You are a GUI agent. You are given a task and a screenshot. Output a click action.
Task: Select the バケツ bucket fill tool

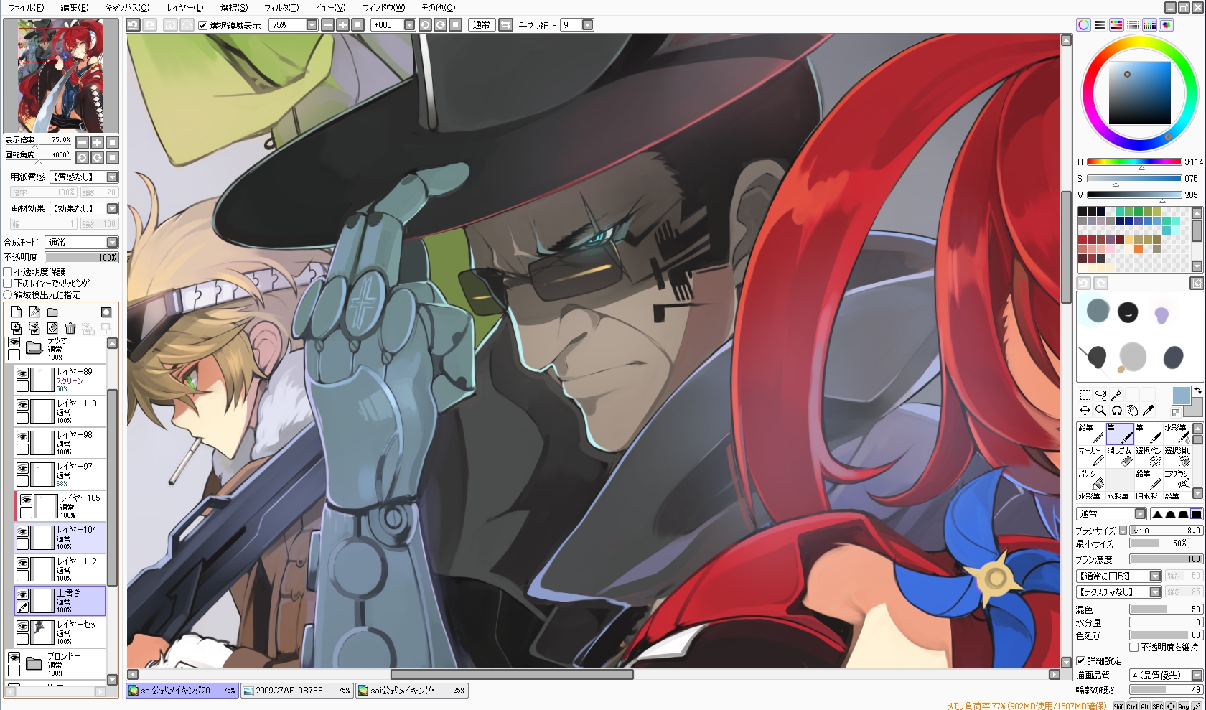(x=1090, y=480)
